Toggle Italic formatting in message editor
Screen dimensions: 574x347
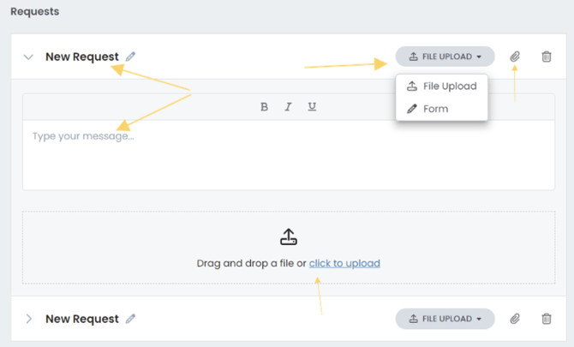coord(288,107)
